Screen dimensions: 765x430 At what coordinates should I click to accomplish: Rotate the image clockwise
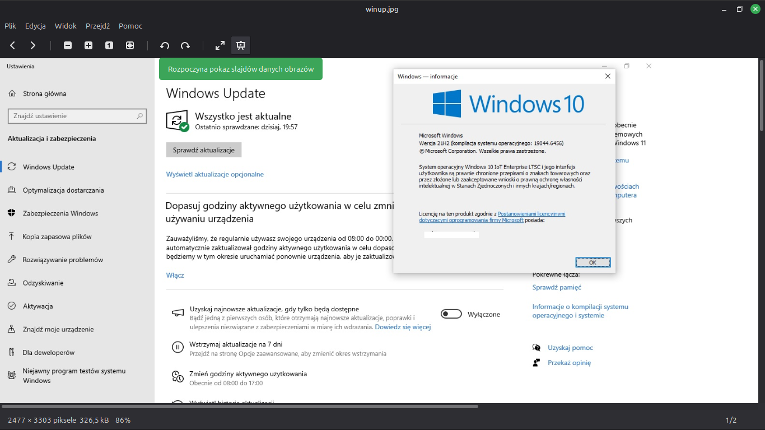[185, 45]
